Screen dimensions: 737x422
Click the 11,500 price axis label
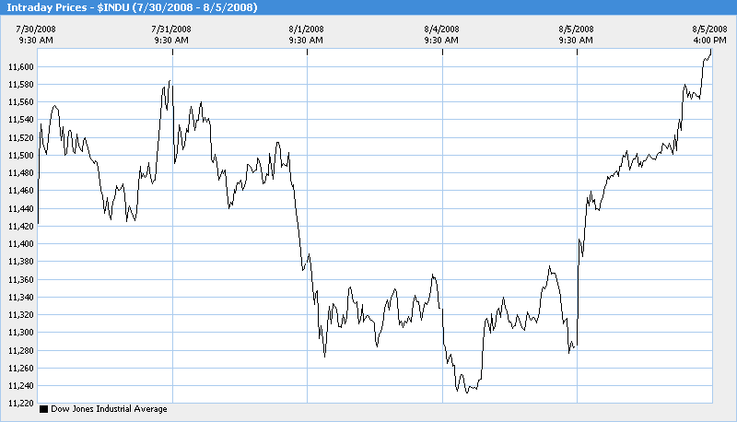pos(20,156)
